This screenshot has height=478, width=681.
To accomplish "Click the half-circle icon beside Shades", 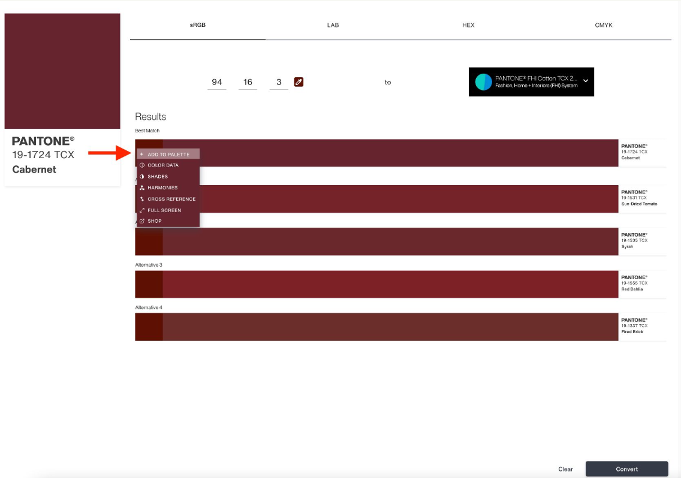I will click(x=141, y=176).
